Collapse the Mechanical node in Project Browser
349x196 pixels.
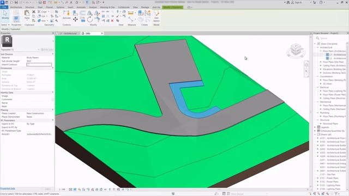pyautogui.click(x=318, y=102)
